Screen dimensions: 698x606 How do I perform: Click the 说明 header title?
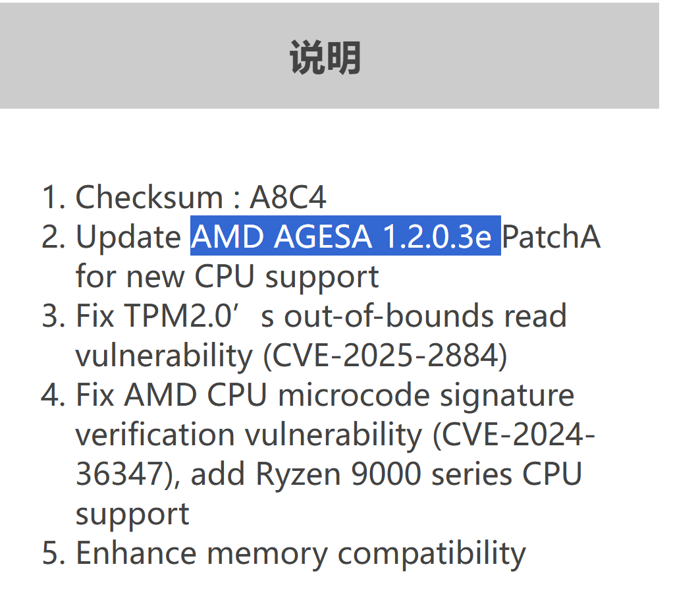tap(325, 57)
